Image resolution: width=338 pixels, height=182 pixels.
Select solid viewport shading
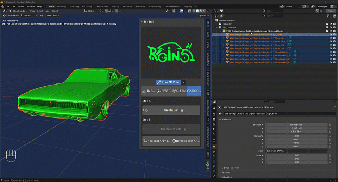[x=197, y=11]
